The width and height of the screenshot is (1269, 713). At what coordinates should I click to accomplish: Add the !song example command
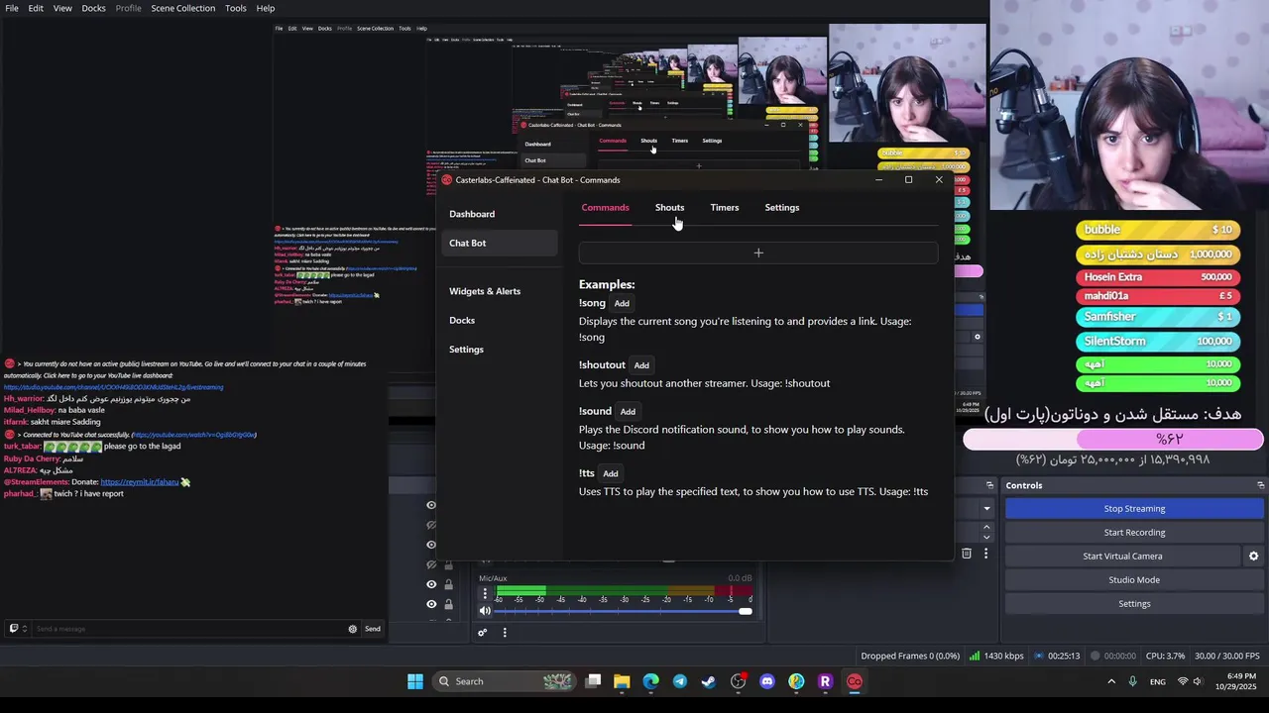pos(622,304)
